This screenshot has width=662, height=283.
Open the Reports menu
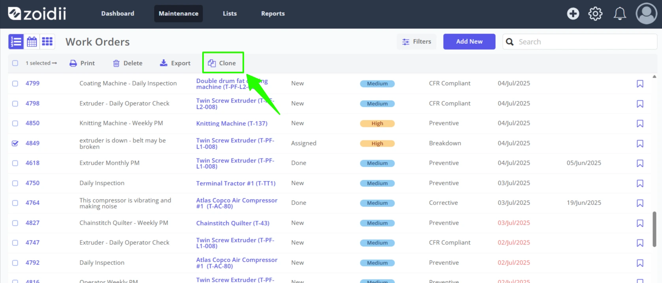coord(273,13)
